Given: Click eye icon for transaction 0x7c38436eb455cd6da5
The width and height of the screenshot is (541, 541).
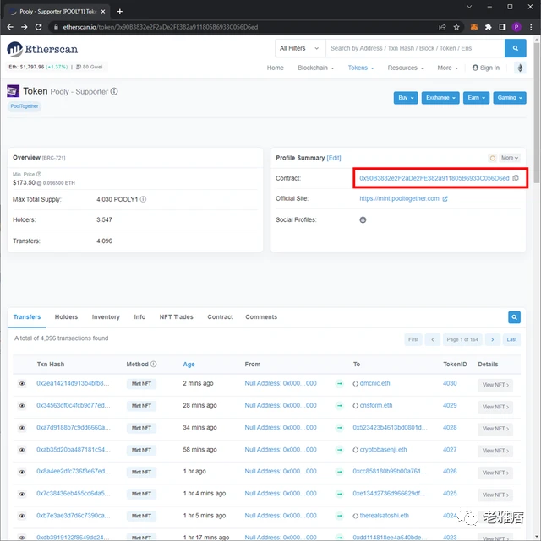Looking at the screenshot, I should tap(22, 494).
